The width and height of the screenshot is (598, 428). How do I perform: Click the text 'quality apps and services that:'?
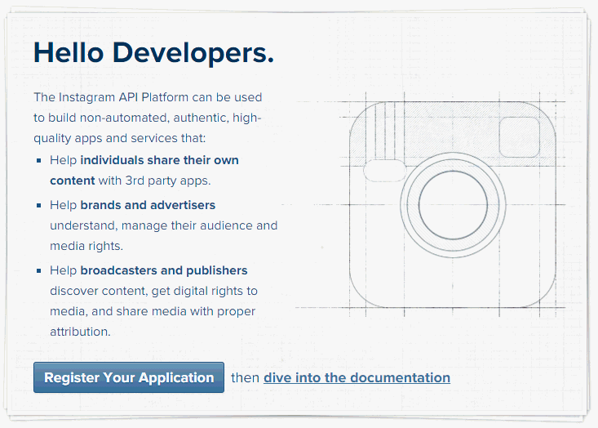119,138
